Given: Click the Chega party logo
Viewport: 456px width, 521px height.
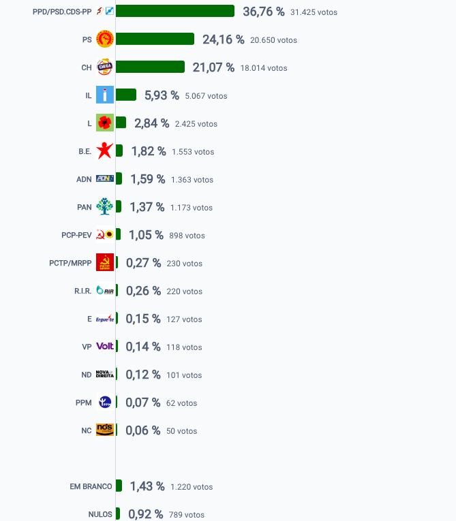Looking at the screenshot, I should point(105,67).
